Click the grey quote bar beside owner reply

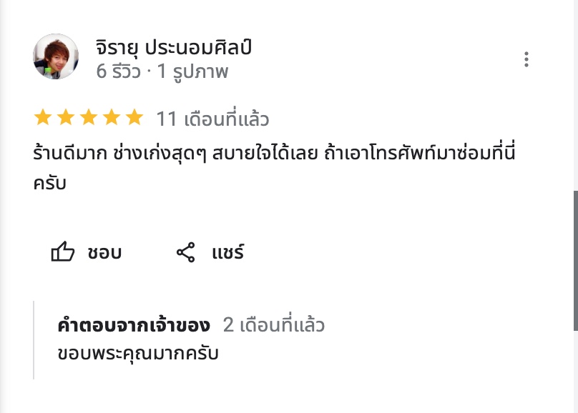pos(34,339)
